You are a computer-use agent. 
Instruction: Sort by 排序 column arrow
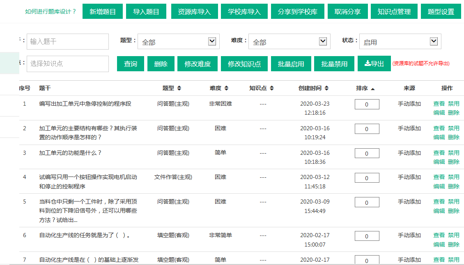point(372,88)
